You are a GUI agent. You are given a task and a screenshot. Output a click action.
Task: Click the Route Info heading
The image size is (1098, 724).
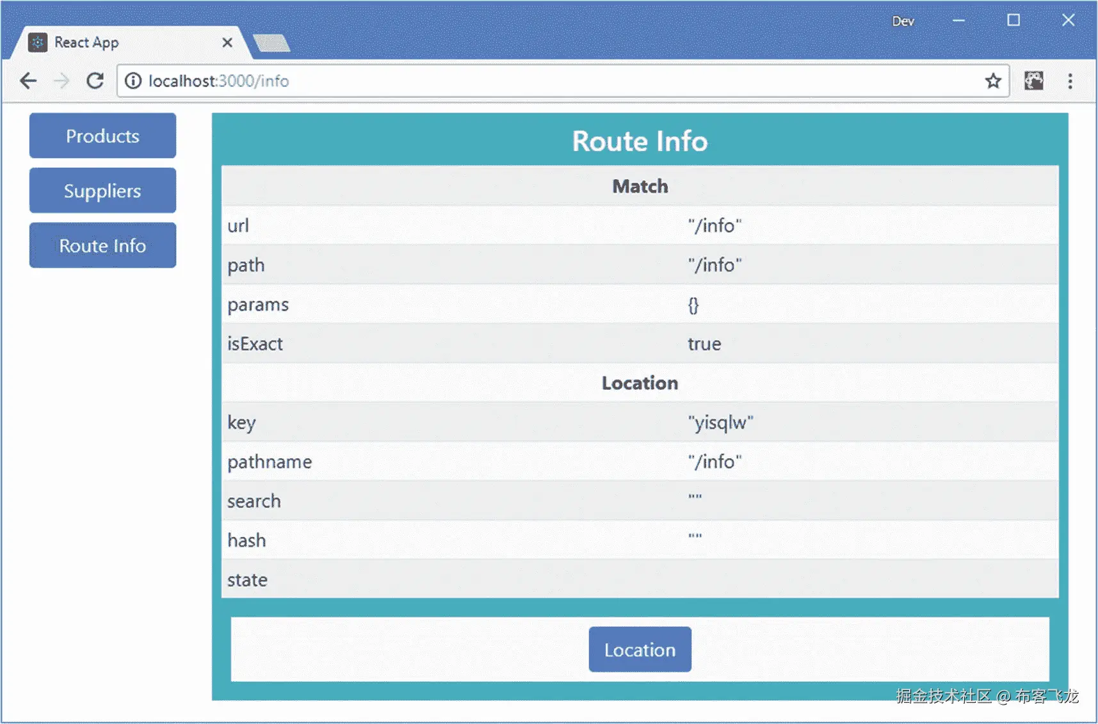[x=640, y=141]
